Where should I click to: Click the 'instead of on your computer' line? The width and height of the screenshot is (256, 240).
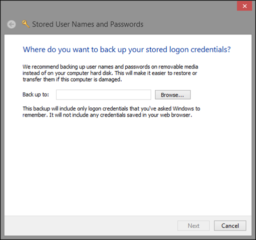[x=110, y=73]
